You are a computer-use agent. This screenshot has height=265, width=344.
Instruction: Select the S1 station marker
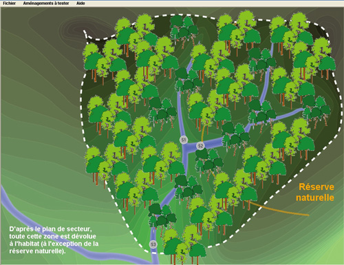pos(184,140)
